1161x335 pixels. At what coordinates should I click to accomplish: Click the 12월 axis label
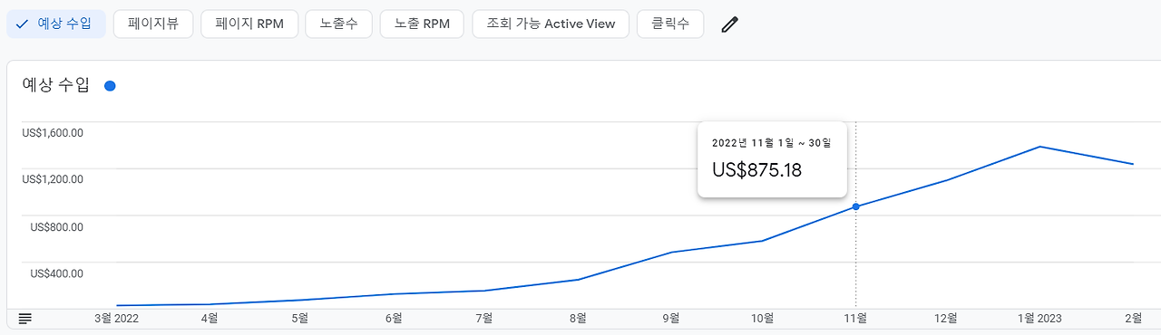pos(946,318)
